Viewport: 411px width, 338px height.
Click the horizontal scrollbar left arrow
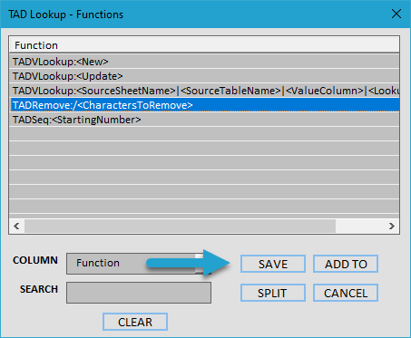pyautogui.click(x=16, y=226)
